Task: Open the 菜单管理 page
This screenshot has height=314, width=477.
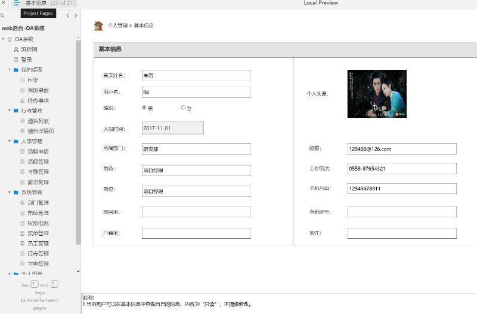Action: coord(38,233)
